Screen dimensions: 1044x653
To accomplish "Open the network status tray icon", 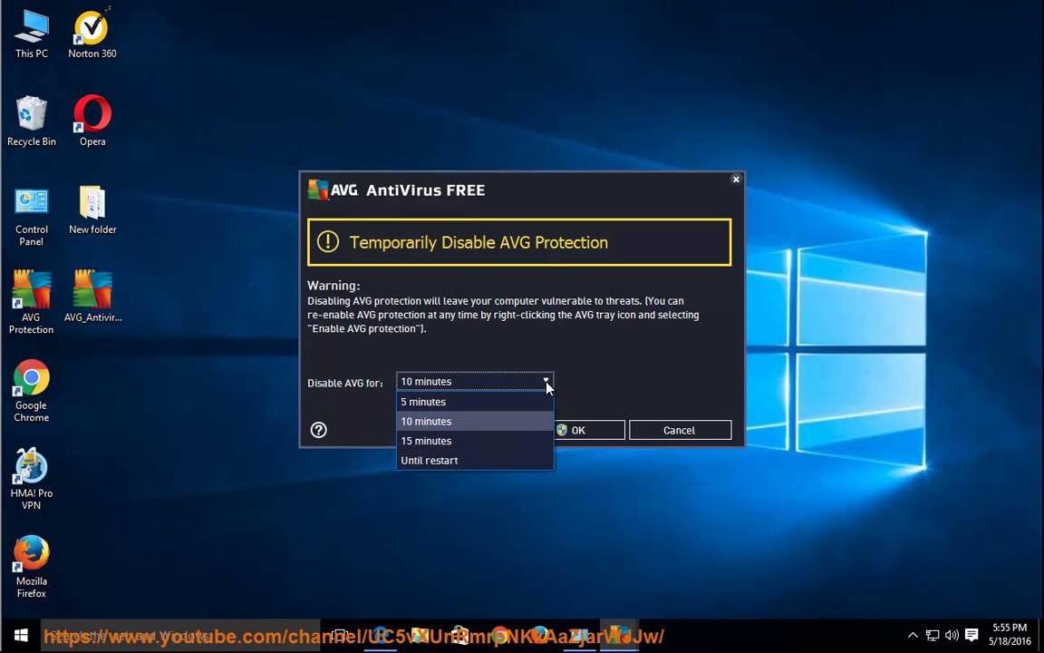I will pyautogui.click(x=933, y=635).
